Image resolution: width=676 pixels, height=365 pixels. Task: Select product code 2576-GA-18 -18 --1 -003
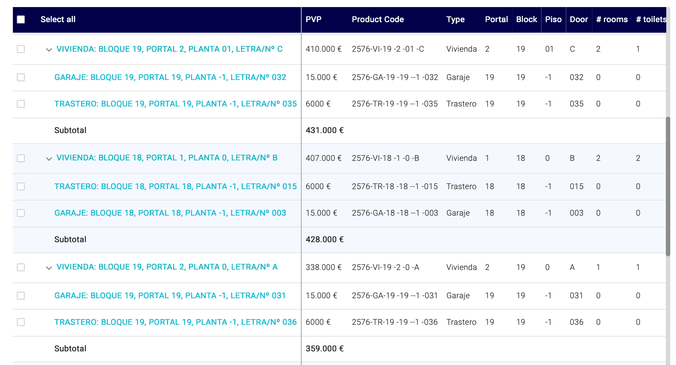395,213
